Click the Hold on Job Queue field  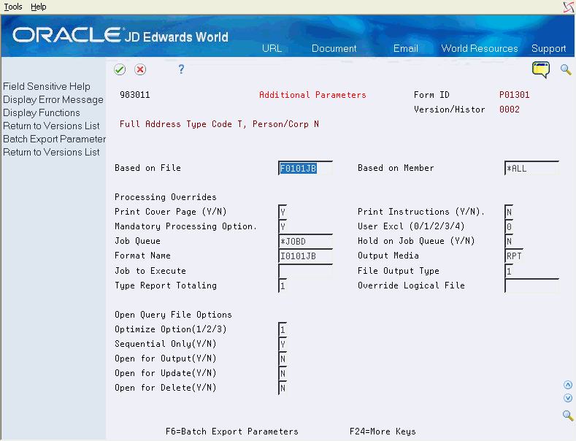pyautogui.click(x=509, y=242)
